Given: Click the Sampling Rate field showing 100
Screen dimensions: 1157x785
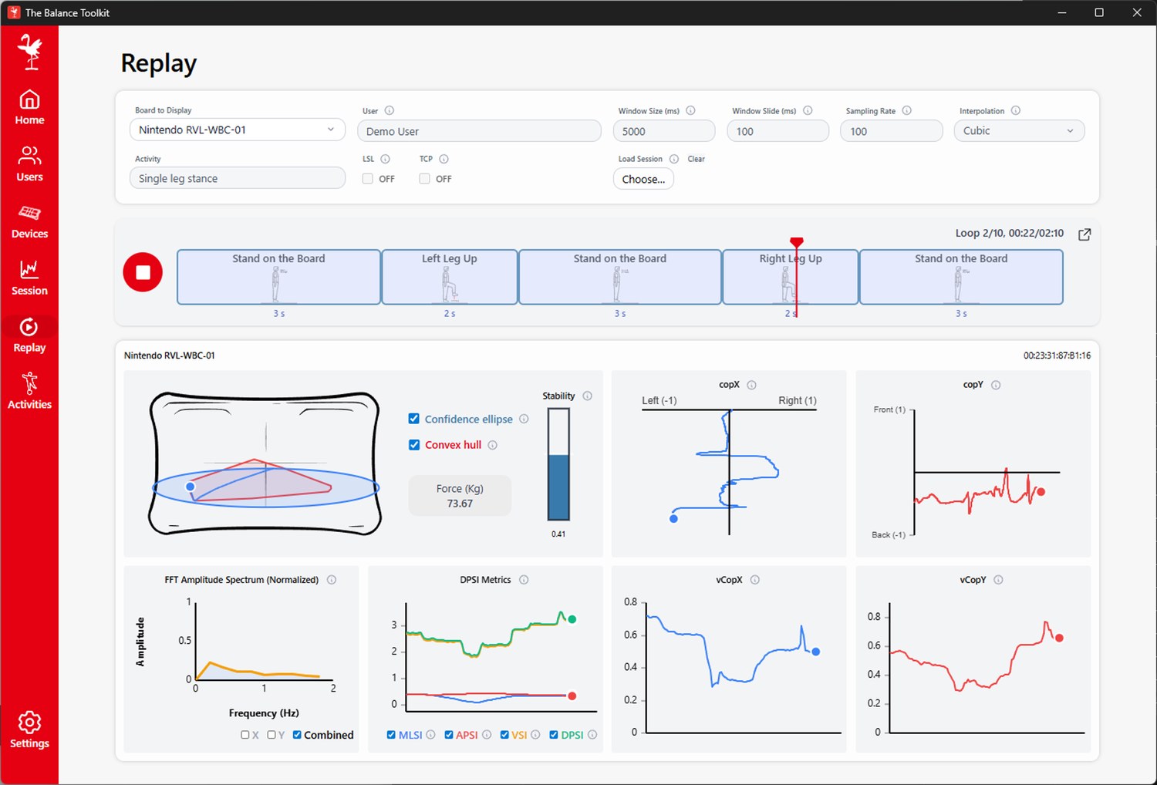Looking at the screenshot, I should (891, 131).
